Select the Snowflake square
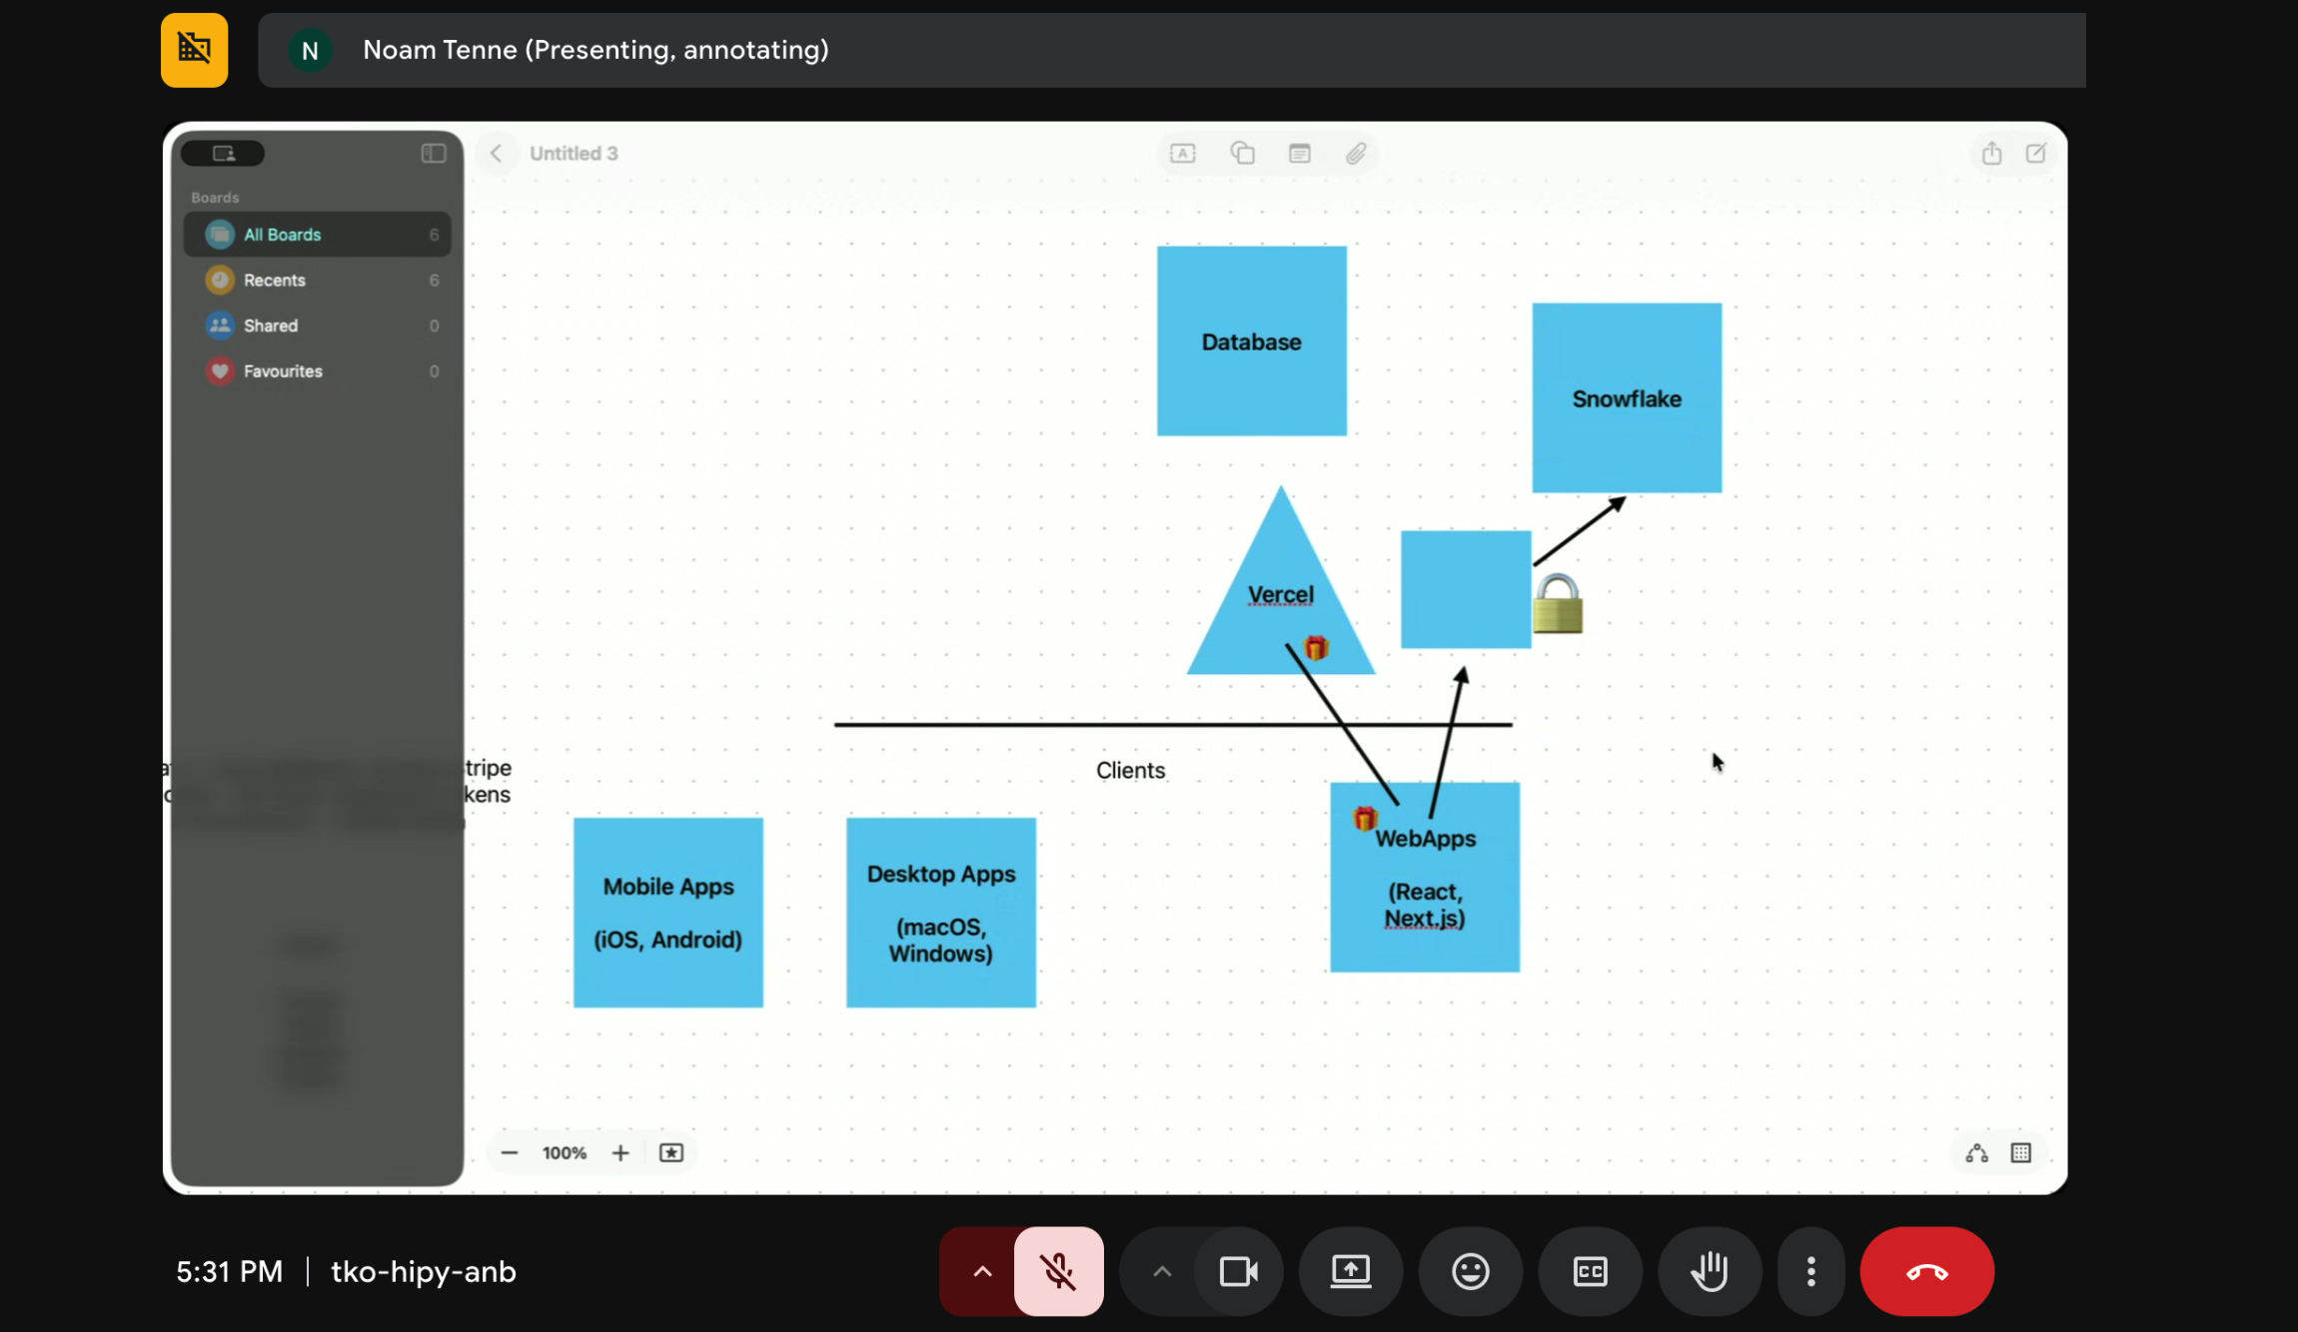 1627,398
